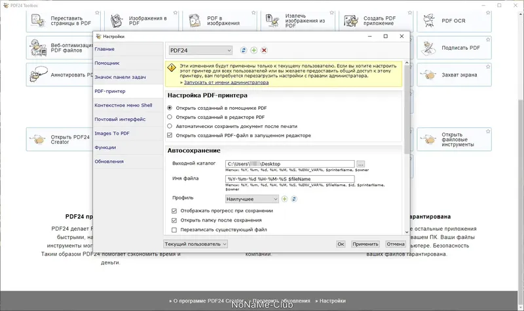Screen dimensions: 524x311
Task: Open the Создать PDF приложение tile
Action: tap(376, 21)
